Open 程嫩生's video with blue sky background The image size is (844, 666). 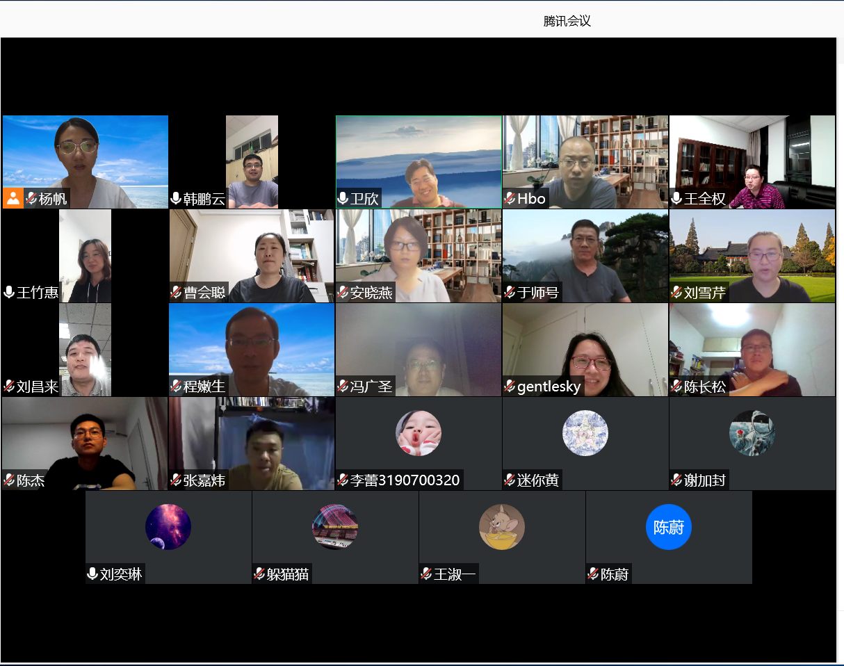coord(252,350)
